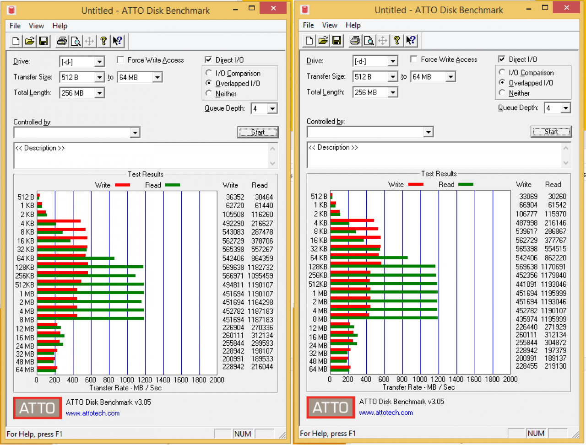
Task: Open Drive dropdown in right window
Action: 393,61
